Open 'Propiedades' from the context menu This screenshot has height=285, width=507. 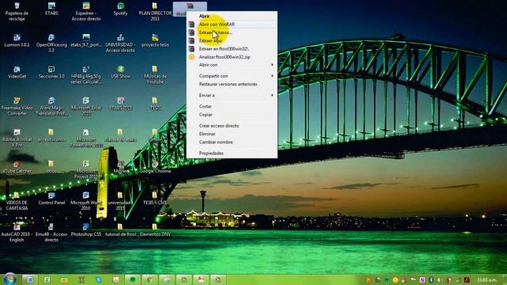point(231,153)
